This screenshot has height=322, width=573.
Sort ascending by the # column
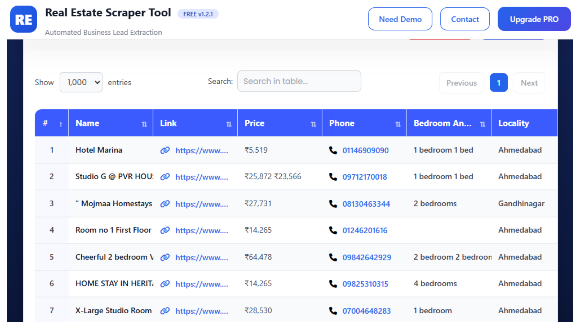tap(61, 124)
